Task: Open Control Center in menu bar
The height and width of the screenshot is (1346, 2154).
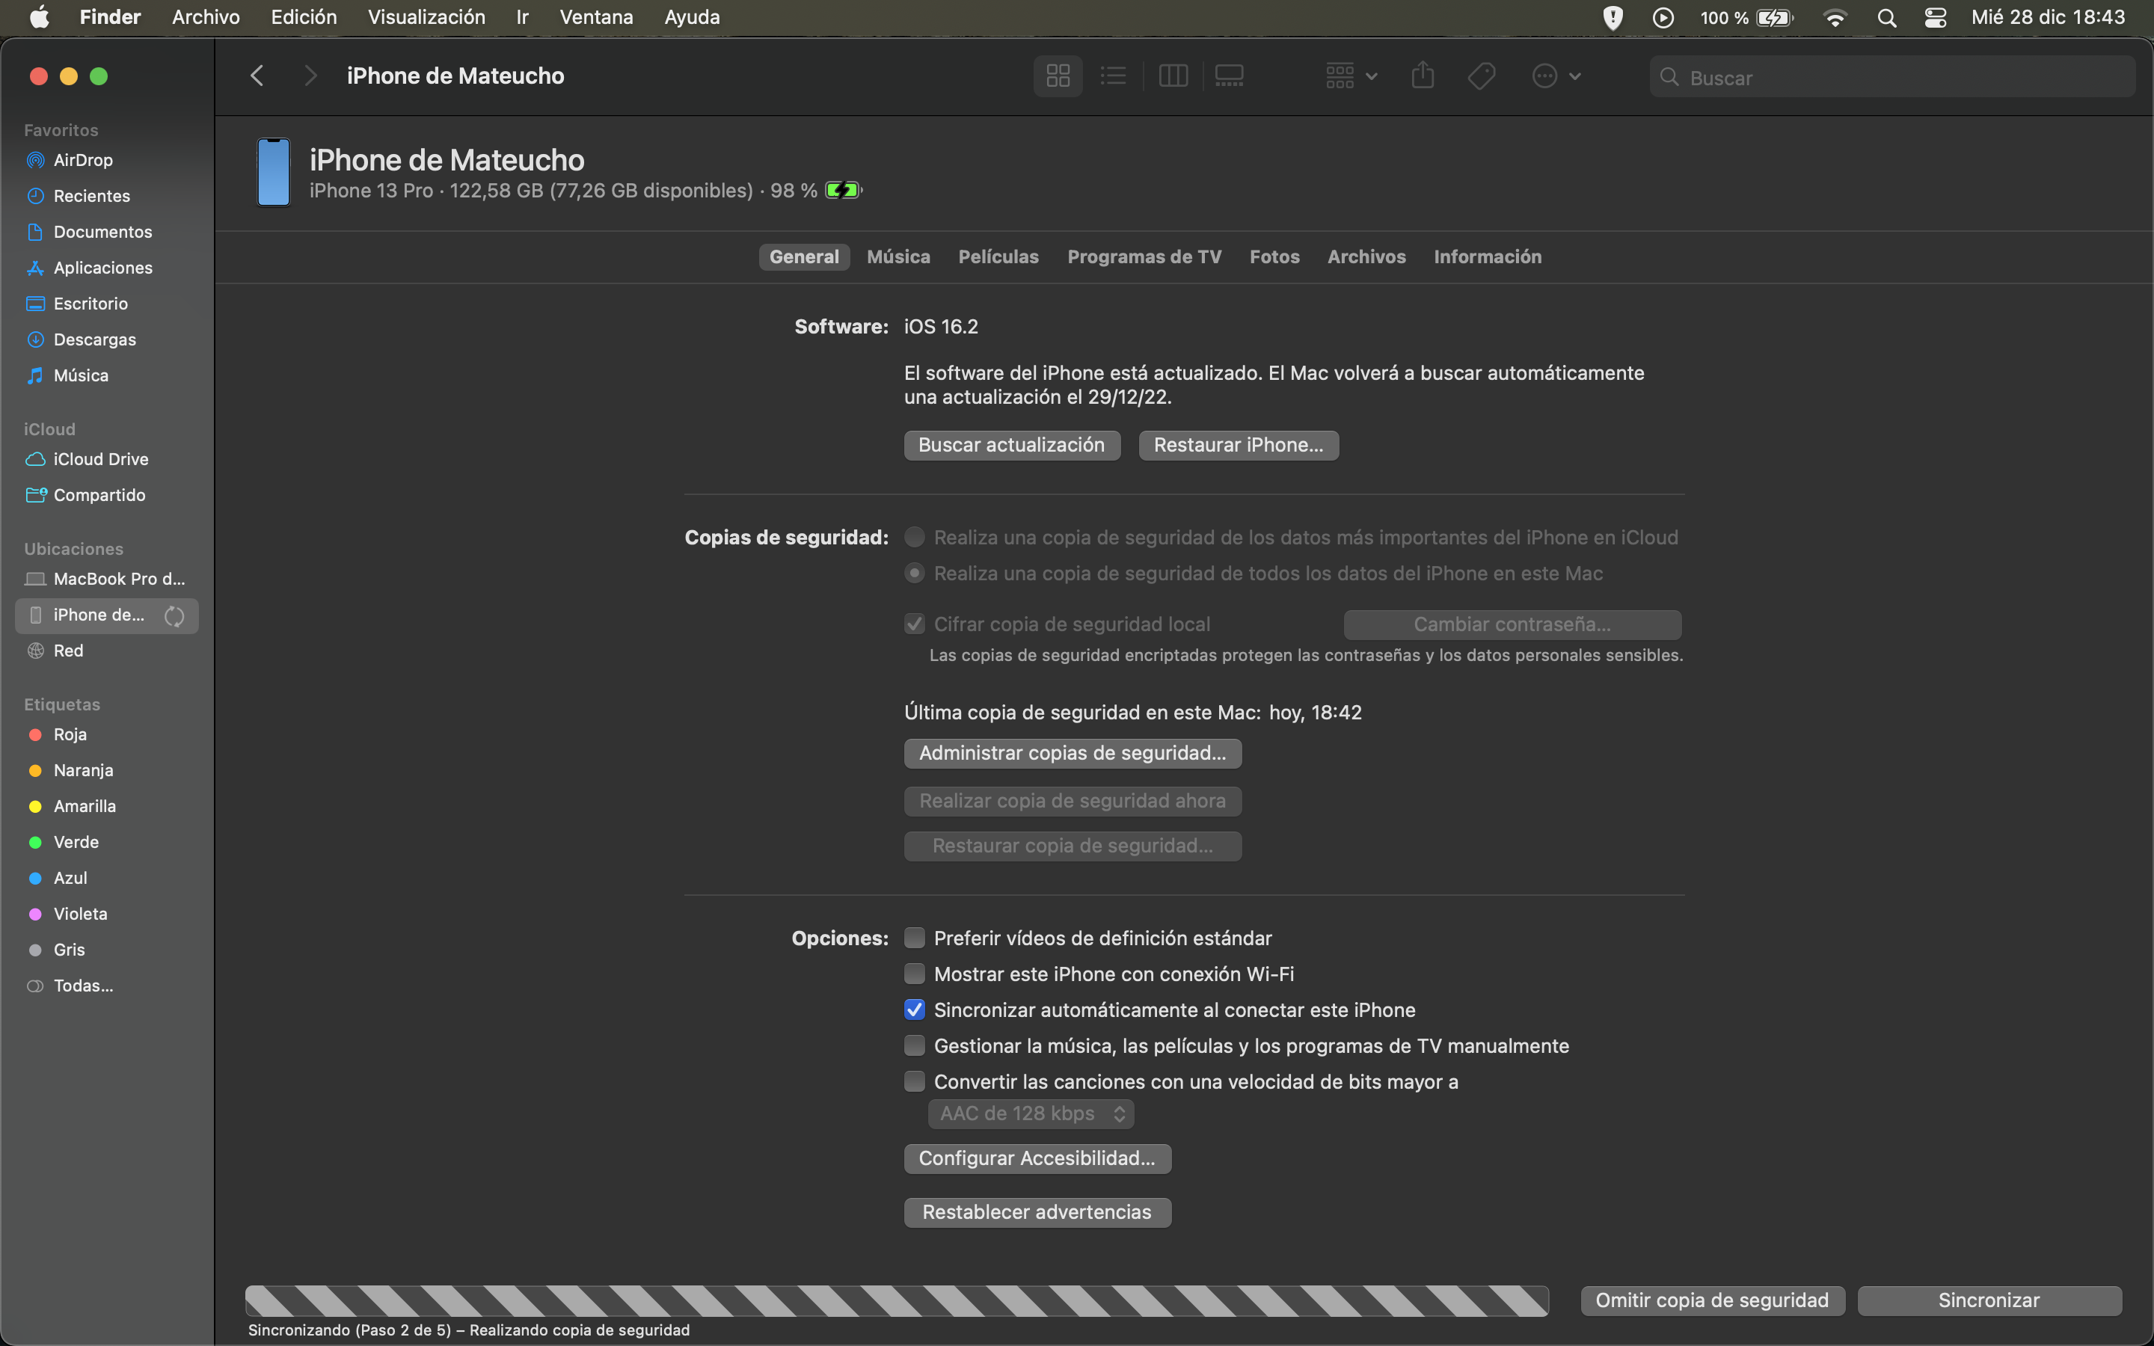Action: coord(1935,18)
